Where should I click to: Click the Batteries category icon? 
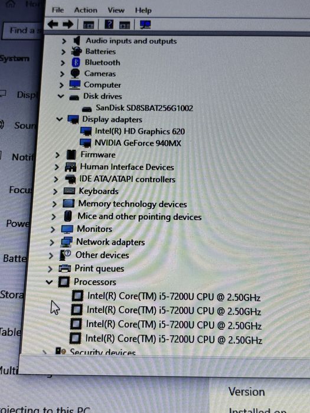76,51
